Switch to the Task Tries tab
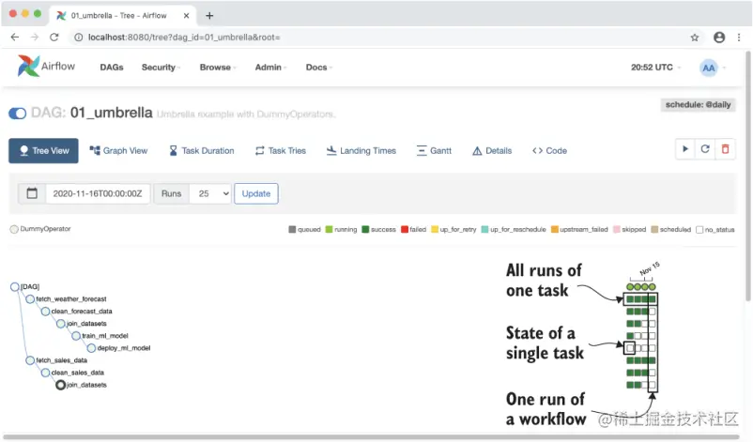753x442 pixels. point(281,151)
